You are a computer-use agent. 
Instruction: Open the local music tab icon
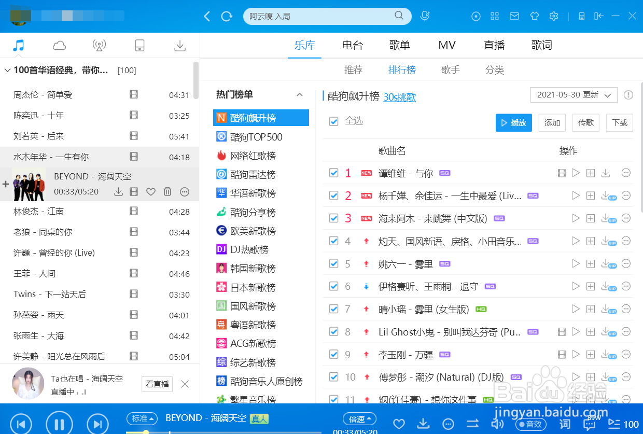click(x=19, y=46)
